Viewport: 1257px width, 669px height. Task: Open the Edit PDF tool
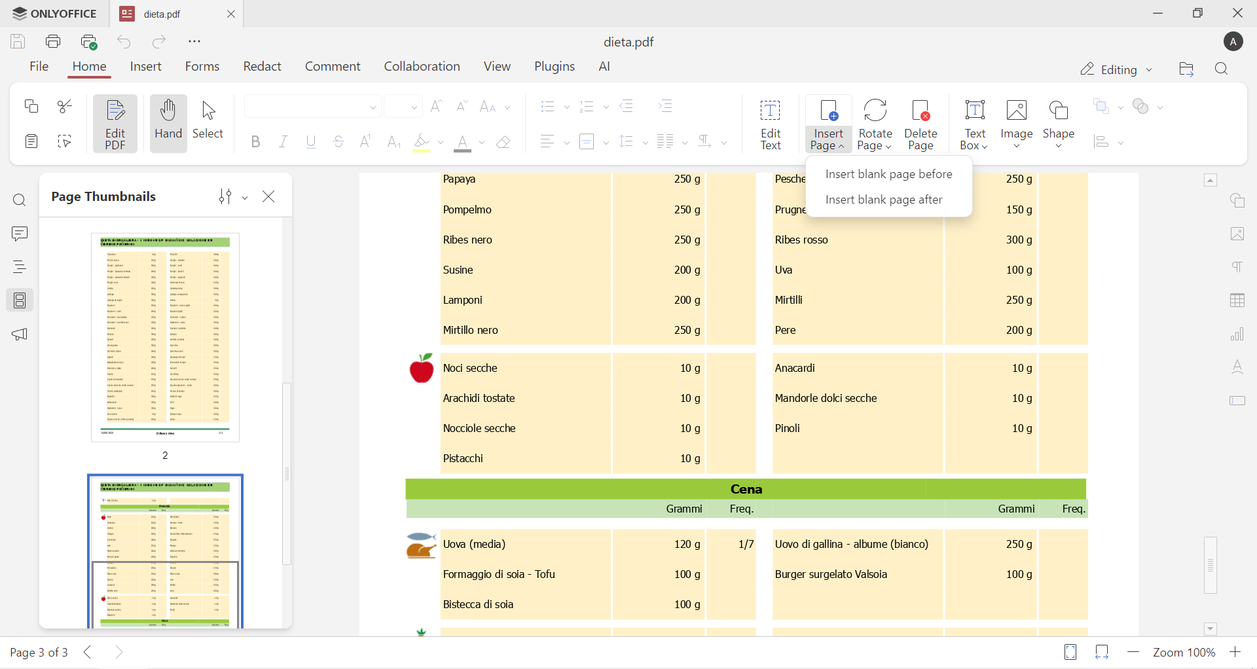pyautogui.click(x=115, y=123)
